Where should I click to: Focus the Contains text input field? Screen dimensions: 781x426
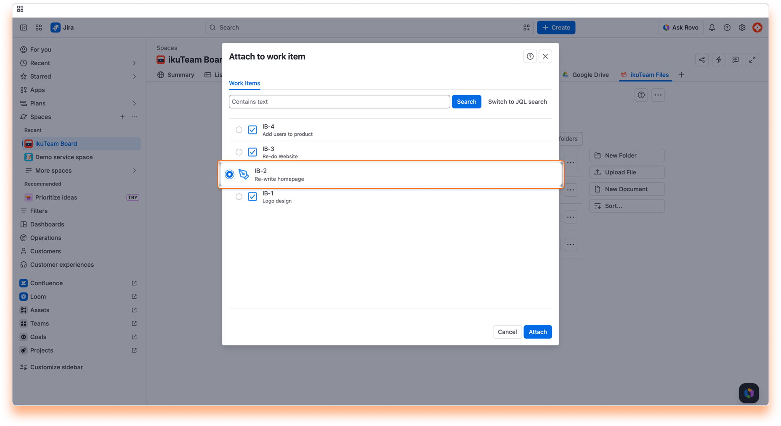[339, 102]
